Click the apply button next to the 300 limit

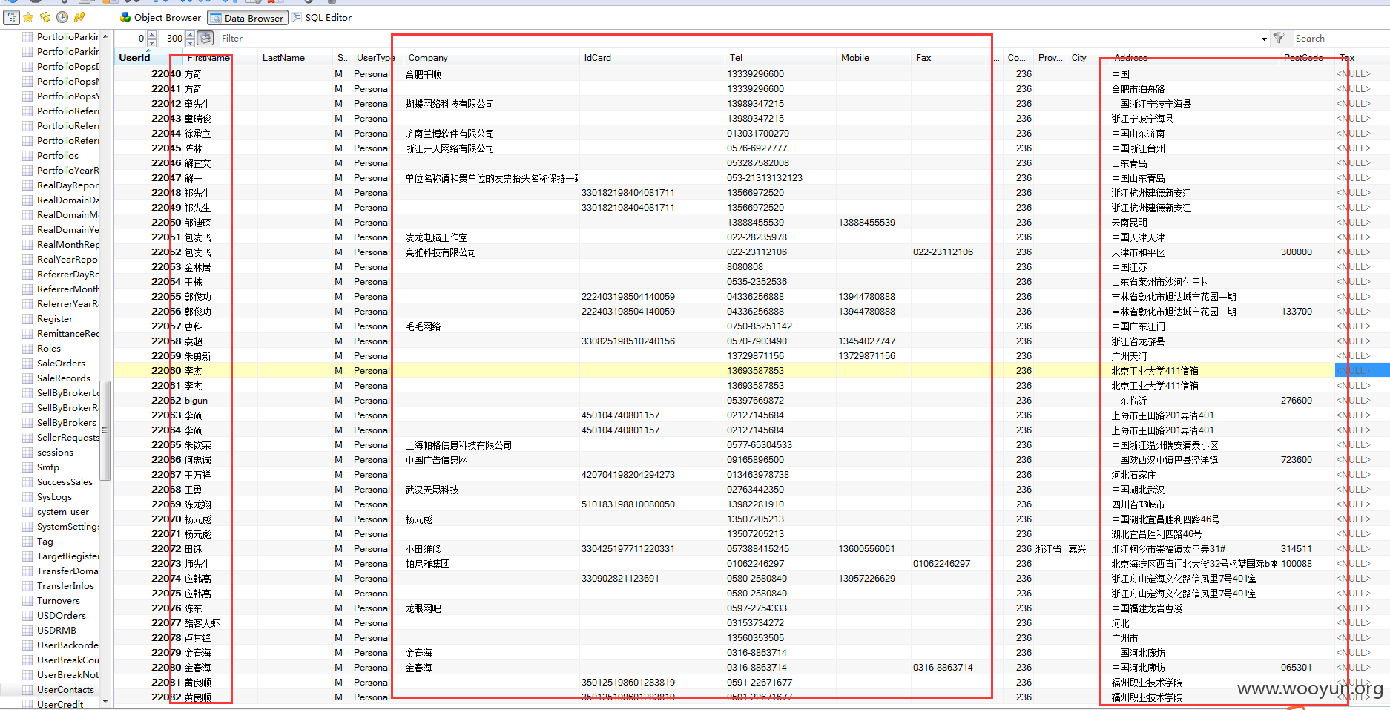pos(205,38)
